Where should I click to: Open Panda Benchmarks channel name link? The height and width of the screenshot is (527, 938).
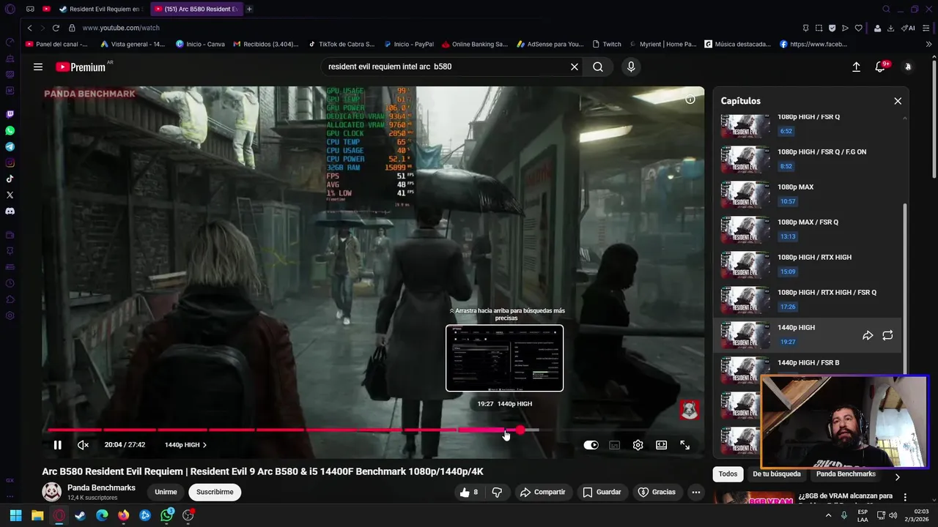tap(101, 487)
